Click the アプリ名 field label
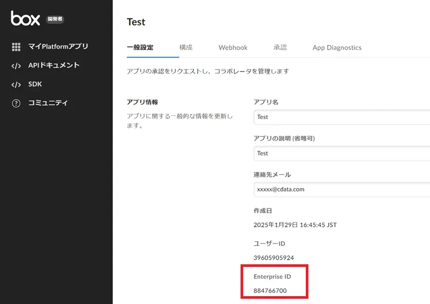 [266, 102]
